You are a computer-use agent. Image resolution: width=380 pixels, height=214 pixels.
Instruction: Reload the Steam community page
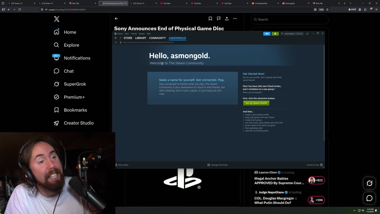pyautogui.click(x=116, y=42)
